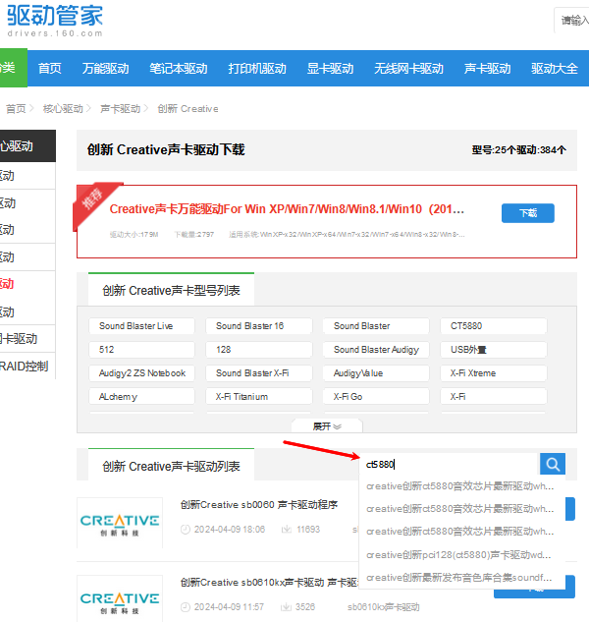Select the ALchemy model button
589x622 pixels.
[x=141, y=397]
